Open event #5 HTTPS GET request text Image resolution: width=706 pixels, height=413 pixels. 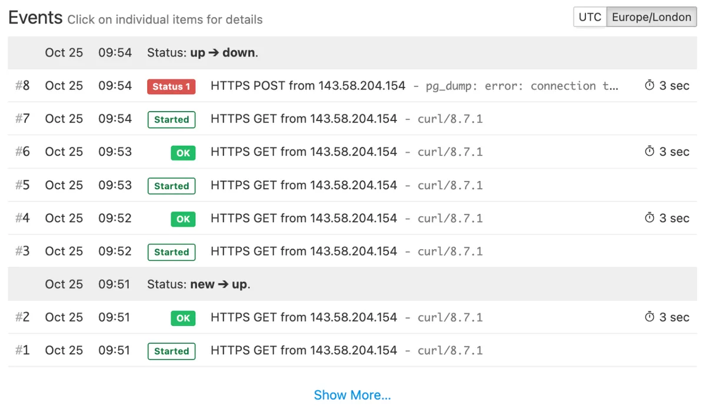(x=304, y=185)
